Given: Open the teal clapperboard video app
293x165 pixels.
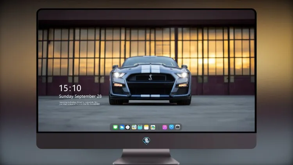Looking at the screenshot, I should [140, 127].
